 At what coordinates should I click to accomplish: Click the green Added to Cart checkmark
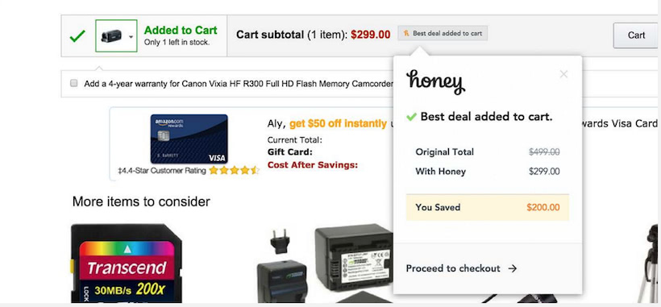[x=77, y=36]
